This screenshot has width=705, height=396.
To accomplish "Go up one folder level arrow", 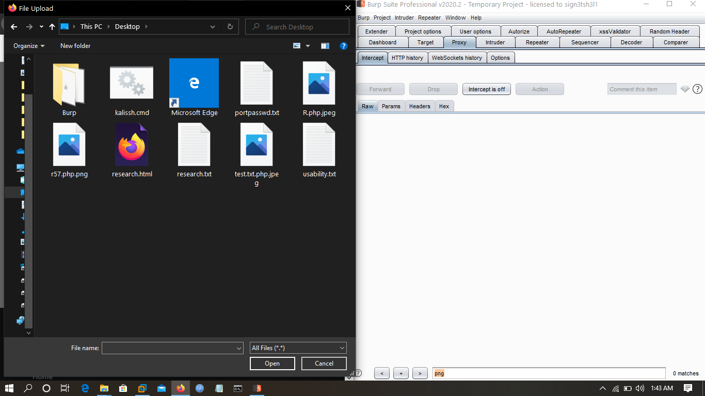I will pos(52,27).
